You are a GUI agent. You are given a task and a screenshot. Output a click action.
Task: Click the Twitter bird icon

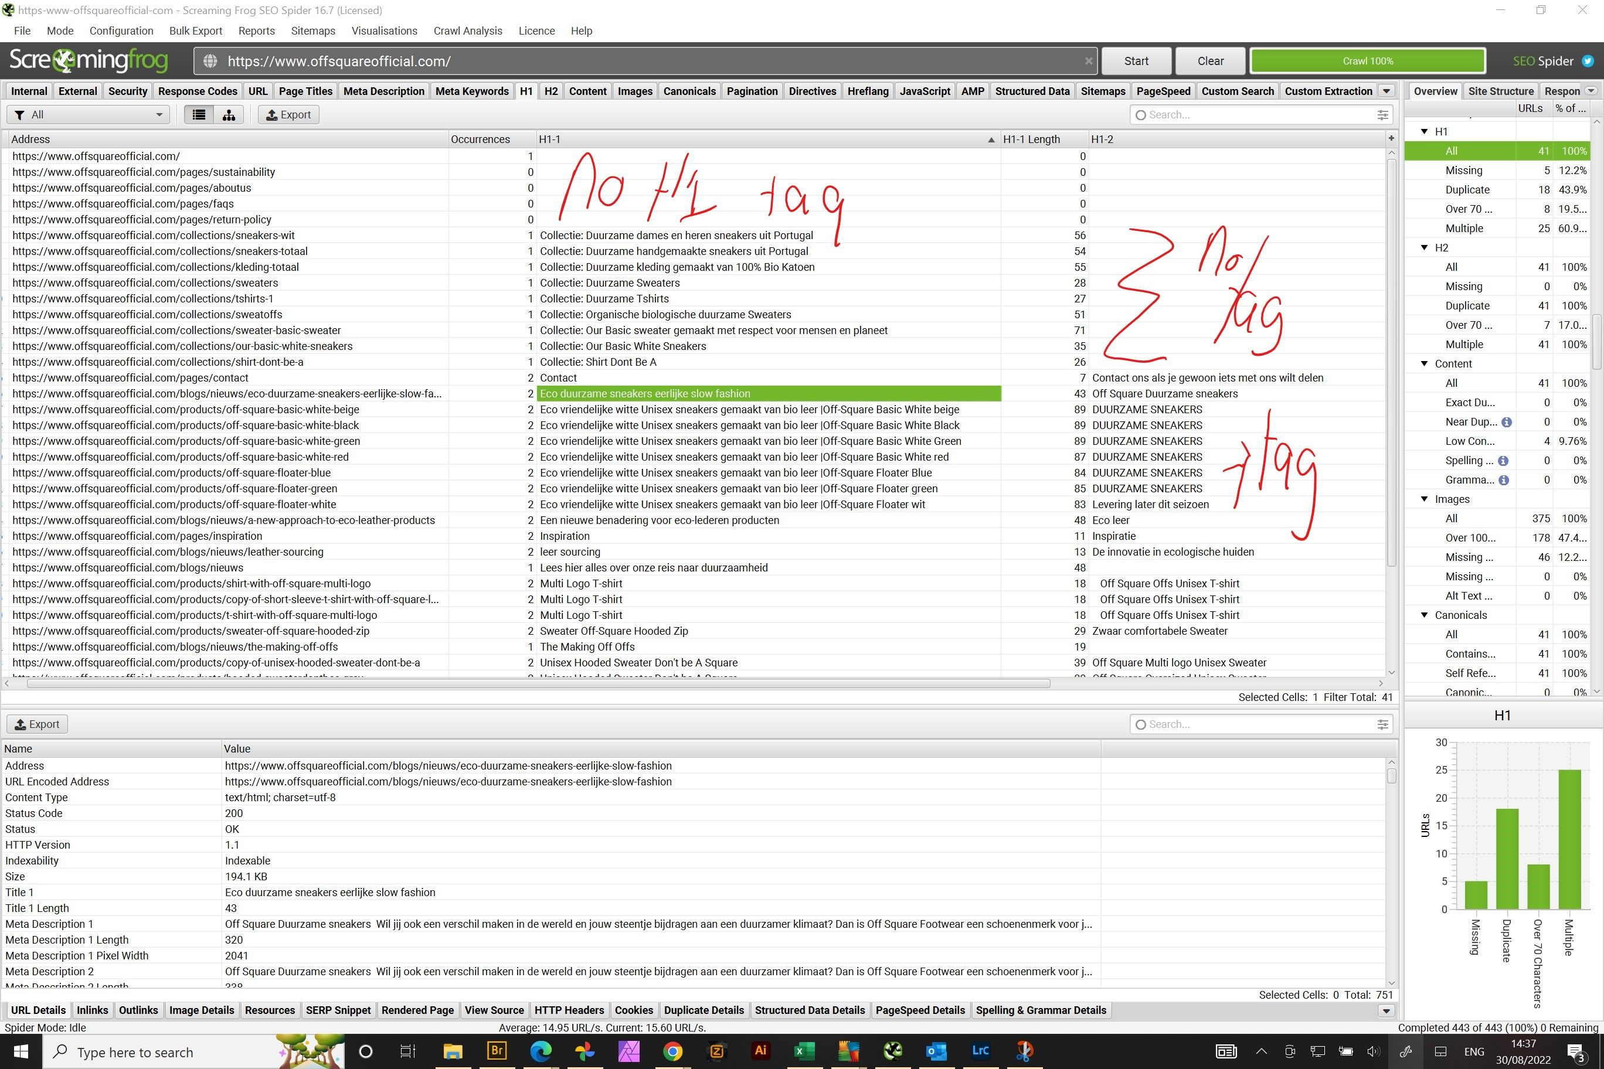[1588, 61]
